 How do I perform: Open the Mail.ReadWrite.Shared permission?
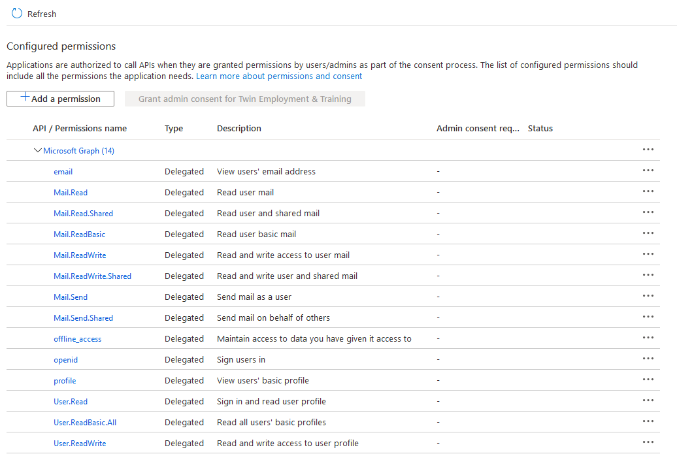point(92,276)
